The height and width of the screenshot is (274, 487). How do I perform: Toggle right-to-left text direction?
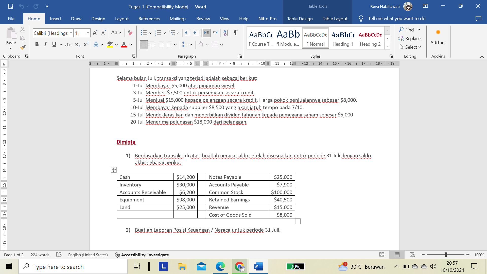point(215,33)
